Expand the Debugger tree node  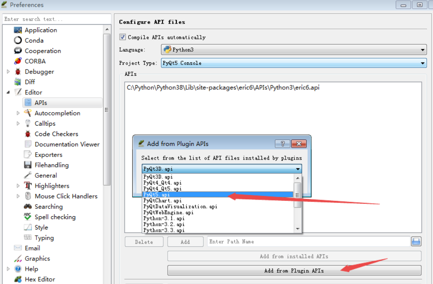click(x=8, y=72)
